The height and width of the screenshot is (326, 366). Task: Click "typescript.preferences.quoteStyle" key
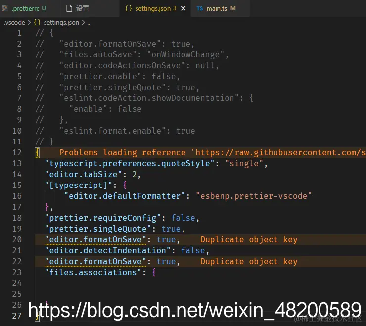click(130, 163)
